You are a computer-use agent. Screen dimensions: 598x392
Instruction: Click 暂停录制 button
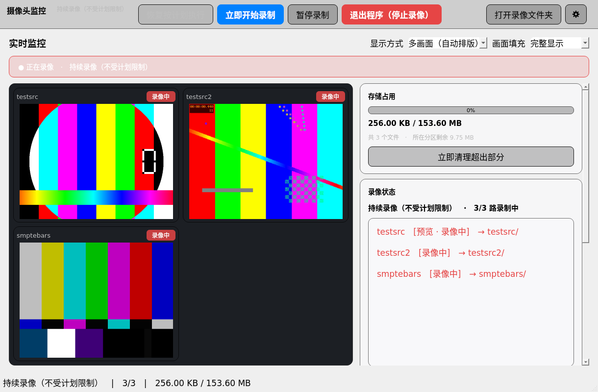313,14
